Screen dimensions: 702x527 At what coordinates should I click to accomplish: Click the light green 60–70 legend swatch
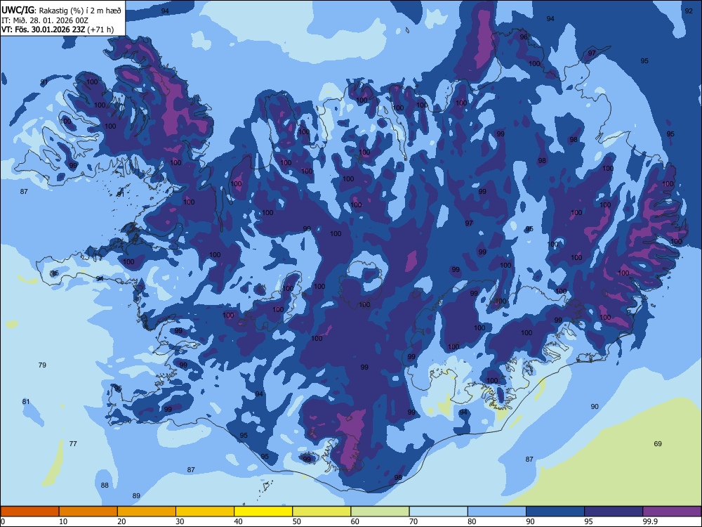[x=380, y=512]
